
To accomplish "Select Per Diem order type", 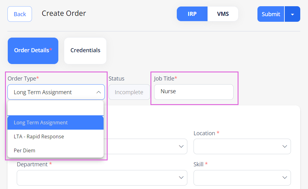I will point(56,150).
